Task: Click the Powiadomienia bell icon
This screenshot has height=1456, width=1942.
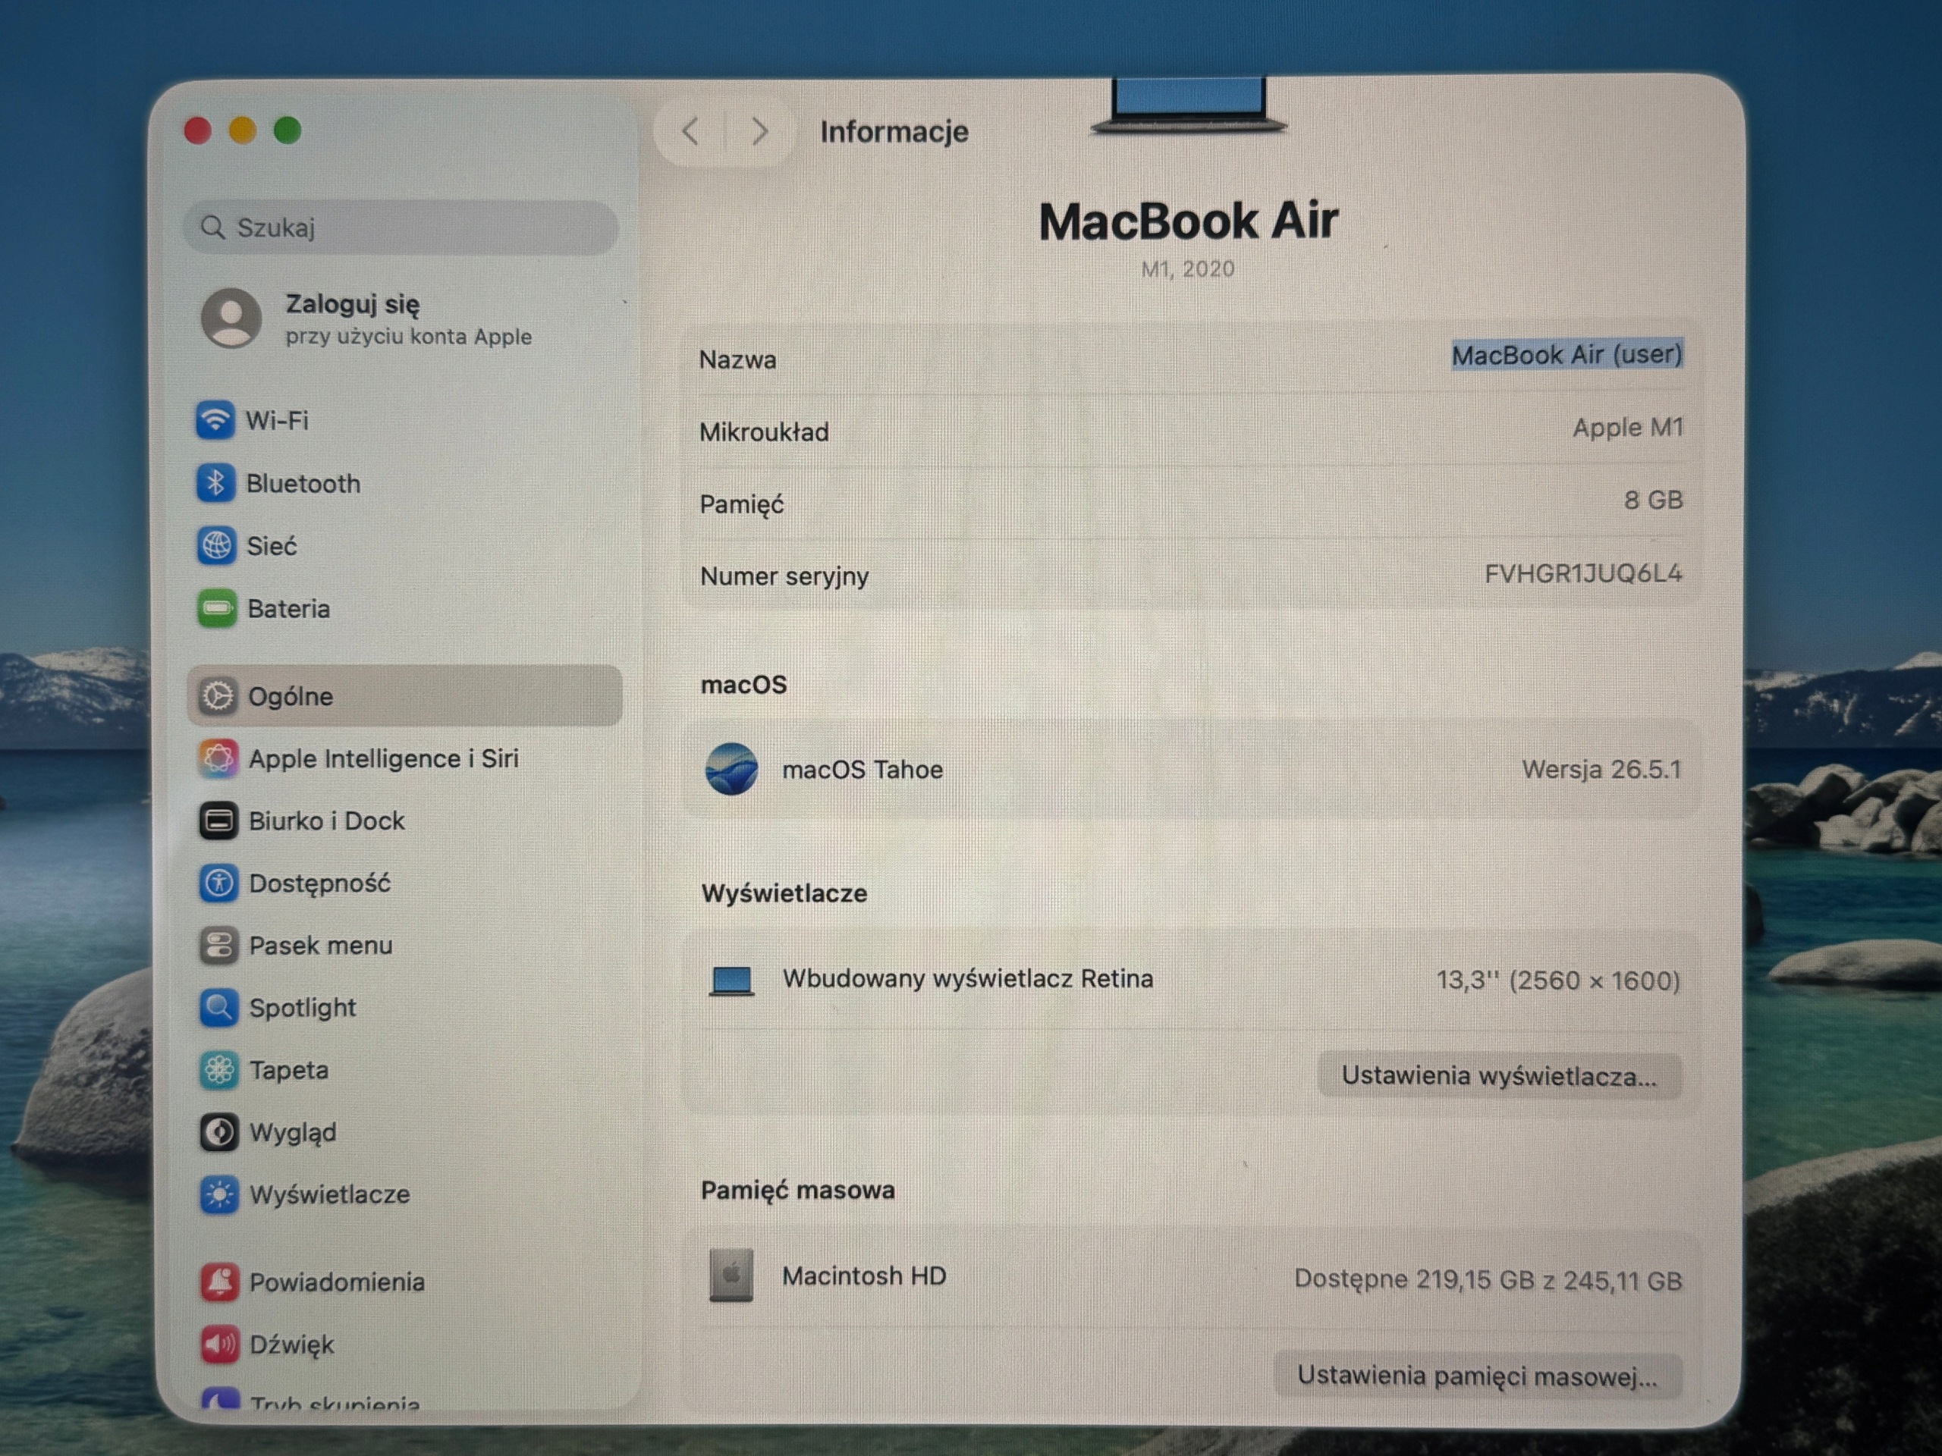Action: tap(219, 1282)
